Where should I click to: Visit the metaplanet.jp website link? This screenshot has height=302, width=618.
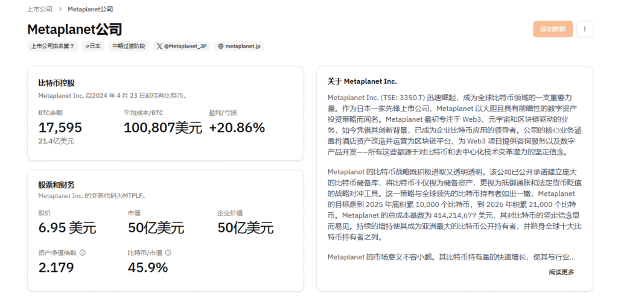click(x=239, y=46)
